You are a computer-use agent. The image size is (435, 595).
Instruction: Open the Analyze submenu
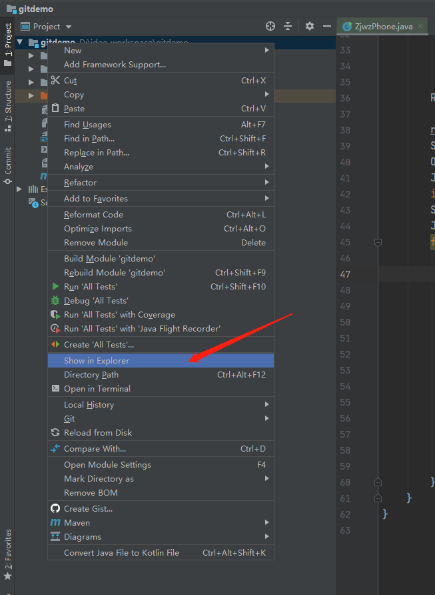[x=161, y=167]
